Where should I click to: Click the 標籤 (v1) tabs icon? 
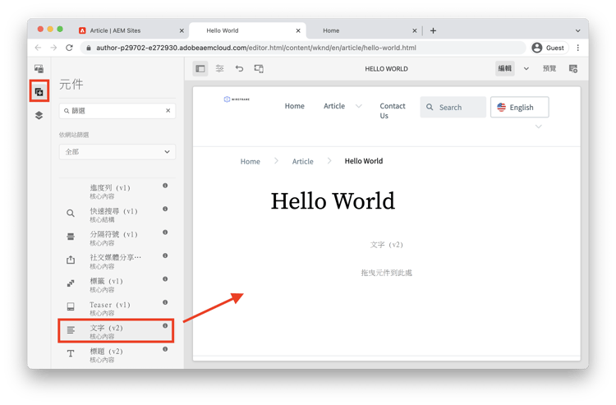pos(71,283)
